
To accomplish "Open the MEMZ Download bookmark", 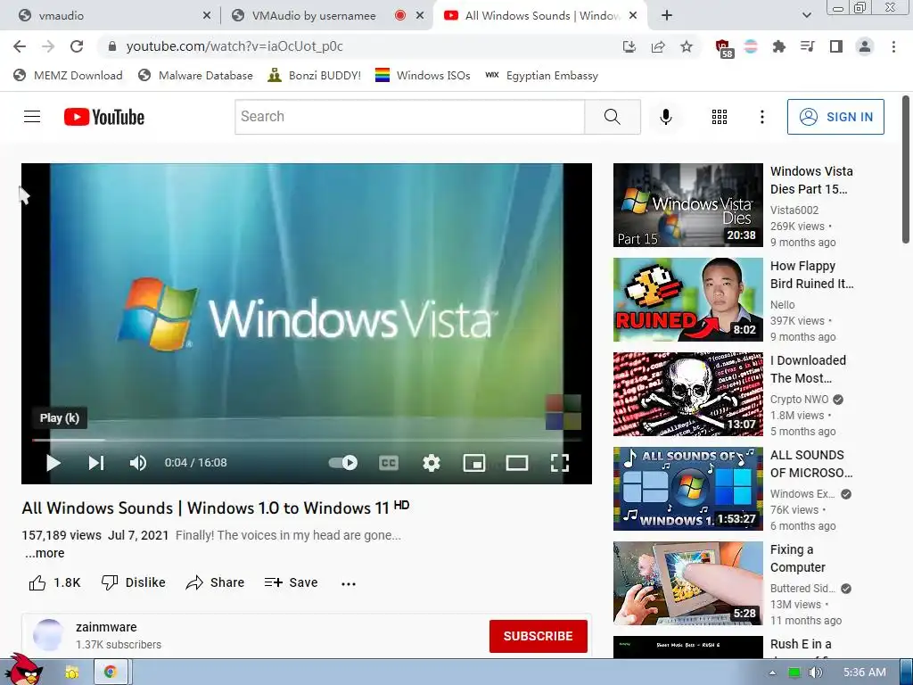I will (x=68, y=76).
